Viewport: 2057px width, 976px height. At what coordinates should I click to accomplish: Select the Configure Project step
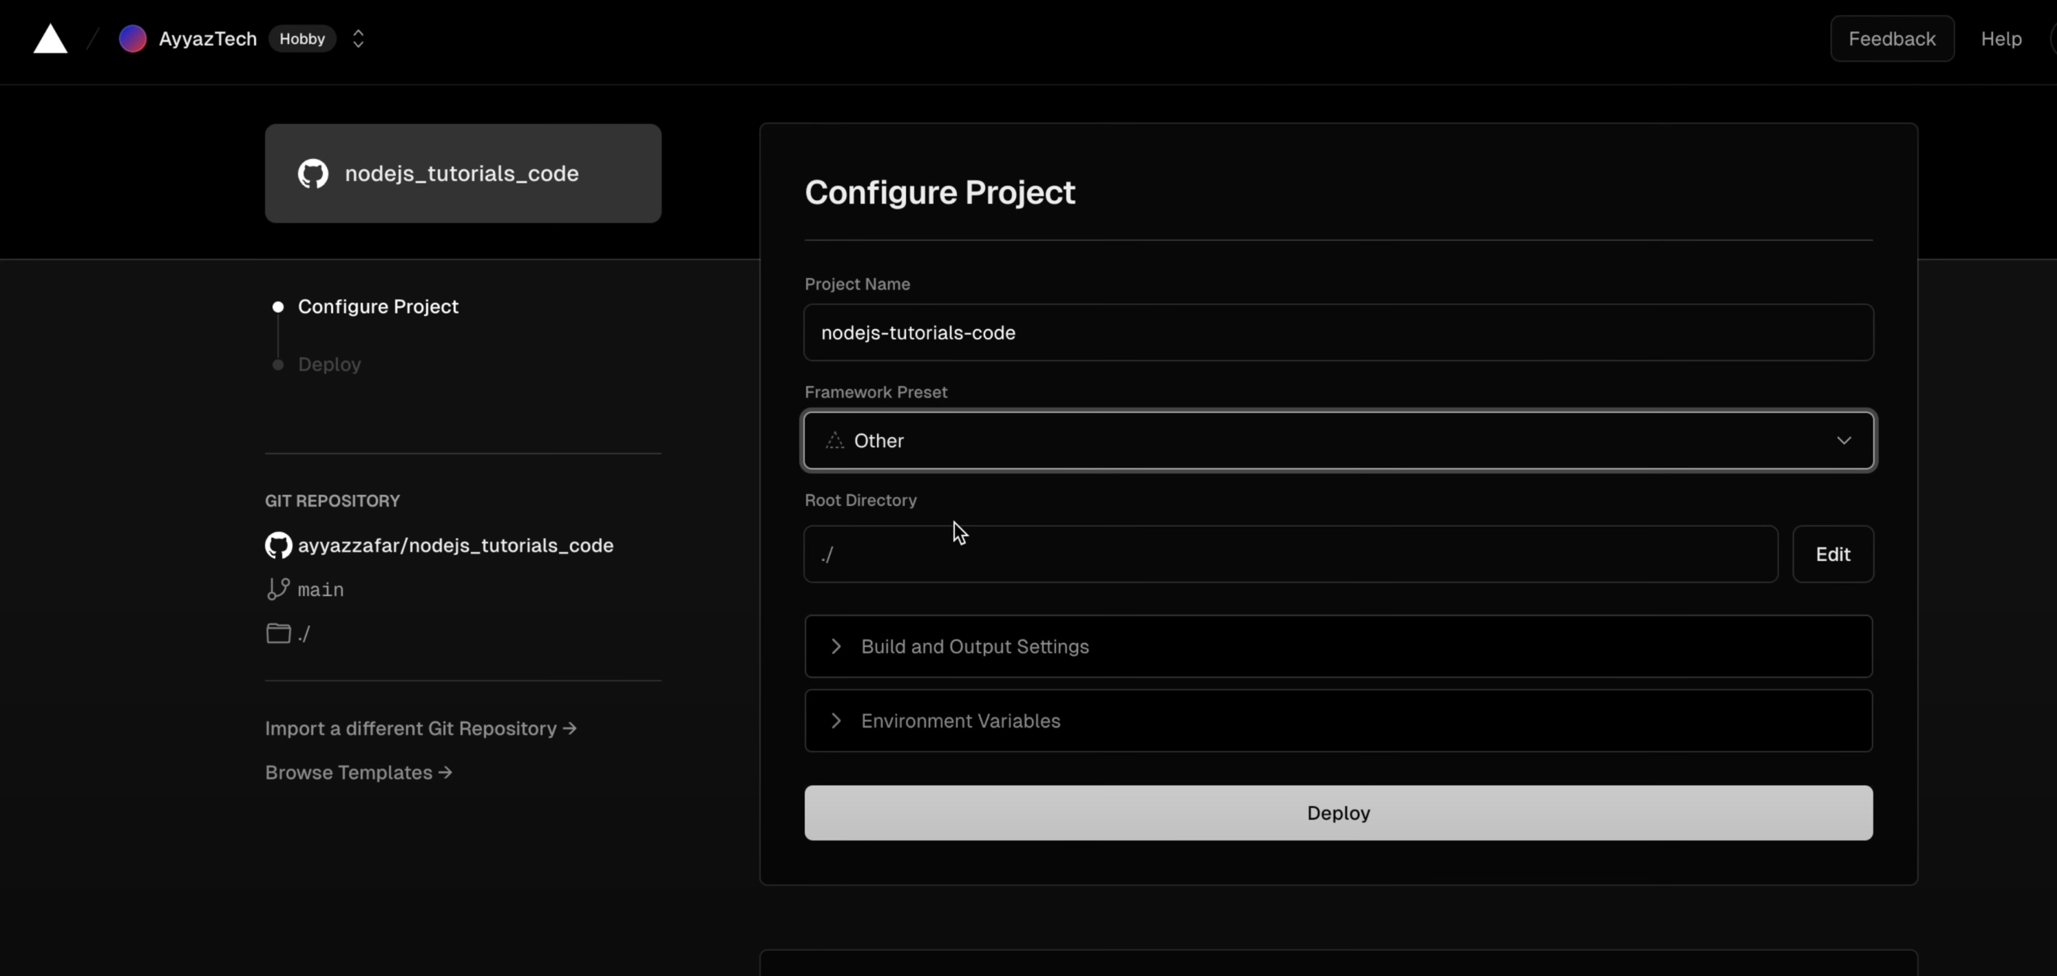pos(378,307)
